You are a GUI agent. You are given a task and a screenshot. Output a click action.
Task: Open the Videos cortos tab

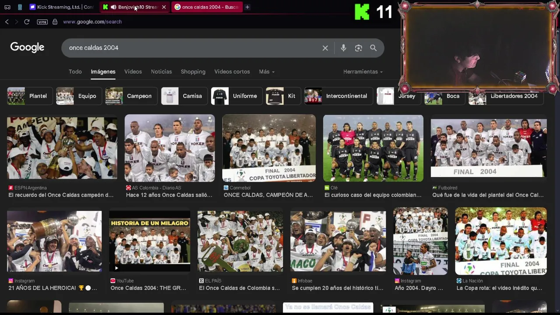pos(232,72)
